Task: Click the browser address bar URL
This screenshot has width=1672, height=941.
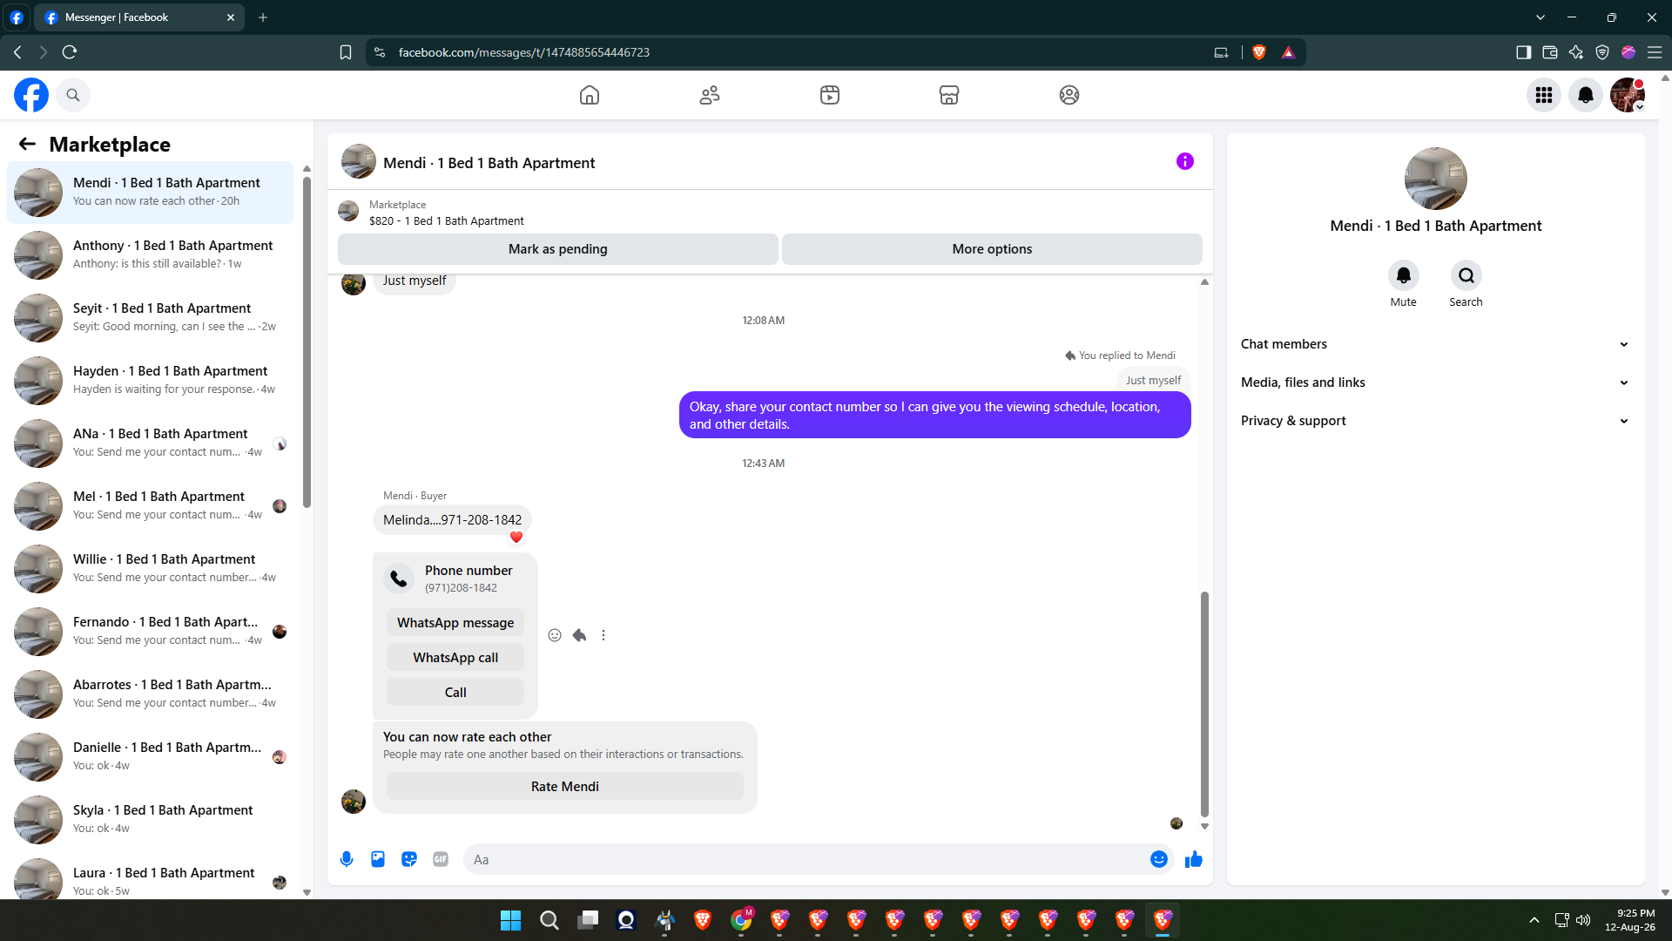Action: (x=524, y=52)
